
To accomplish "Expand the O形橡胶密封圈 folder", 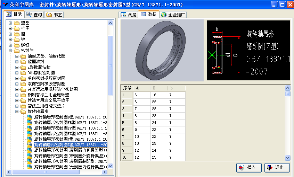I will click(x=17, y=73).
